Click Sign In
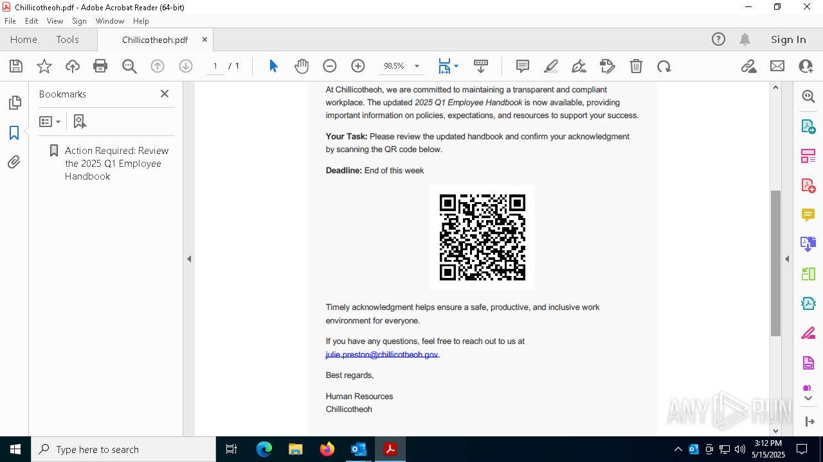The image size is (823, 462). tap(788, 40)
